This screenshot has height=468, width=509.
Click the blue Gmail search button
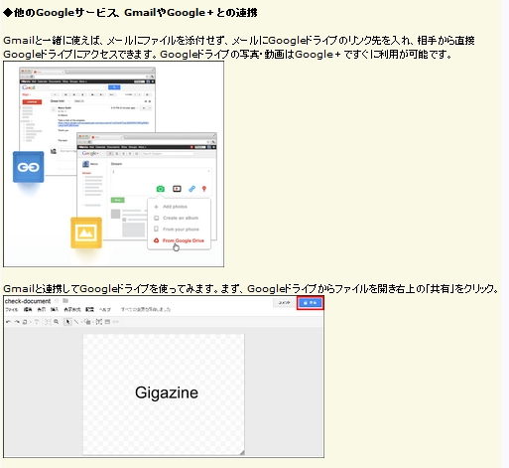(x=114, y=87)
